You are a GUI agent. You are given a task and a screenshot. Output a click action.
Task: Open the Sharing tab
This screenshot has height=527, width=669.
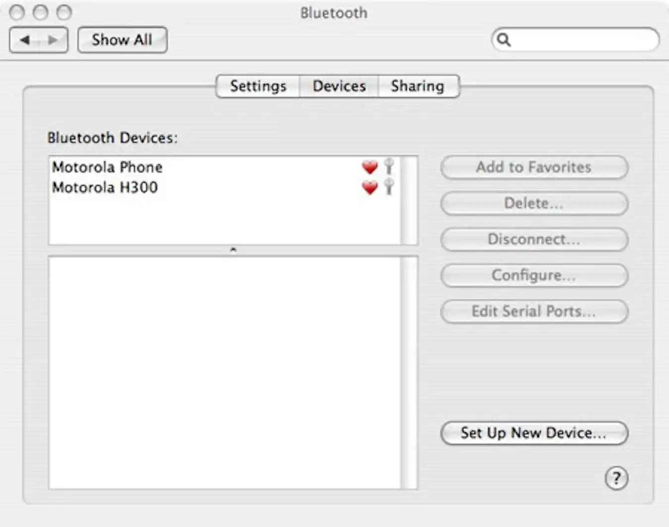pyautogui.click(x=418, y=86)
